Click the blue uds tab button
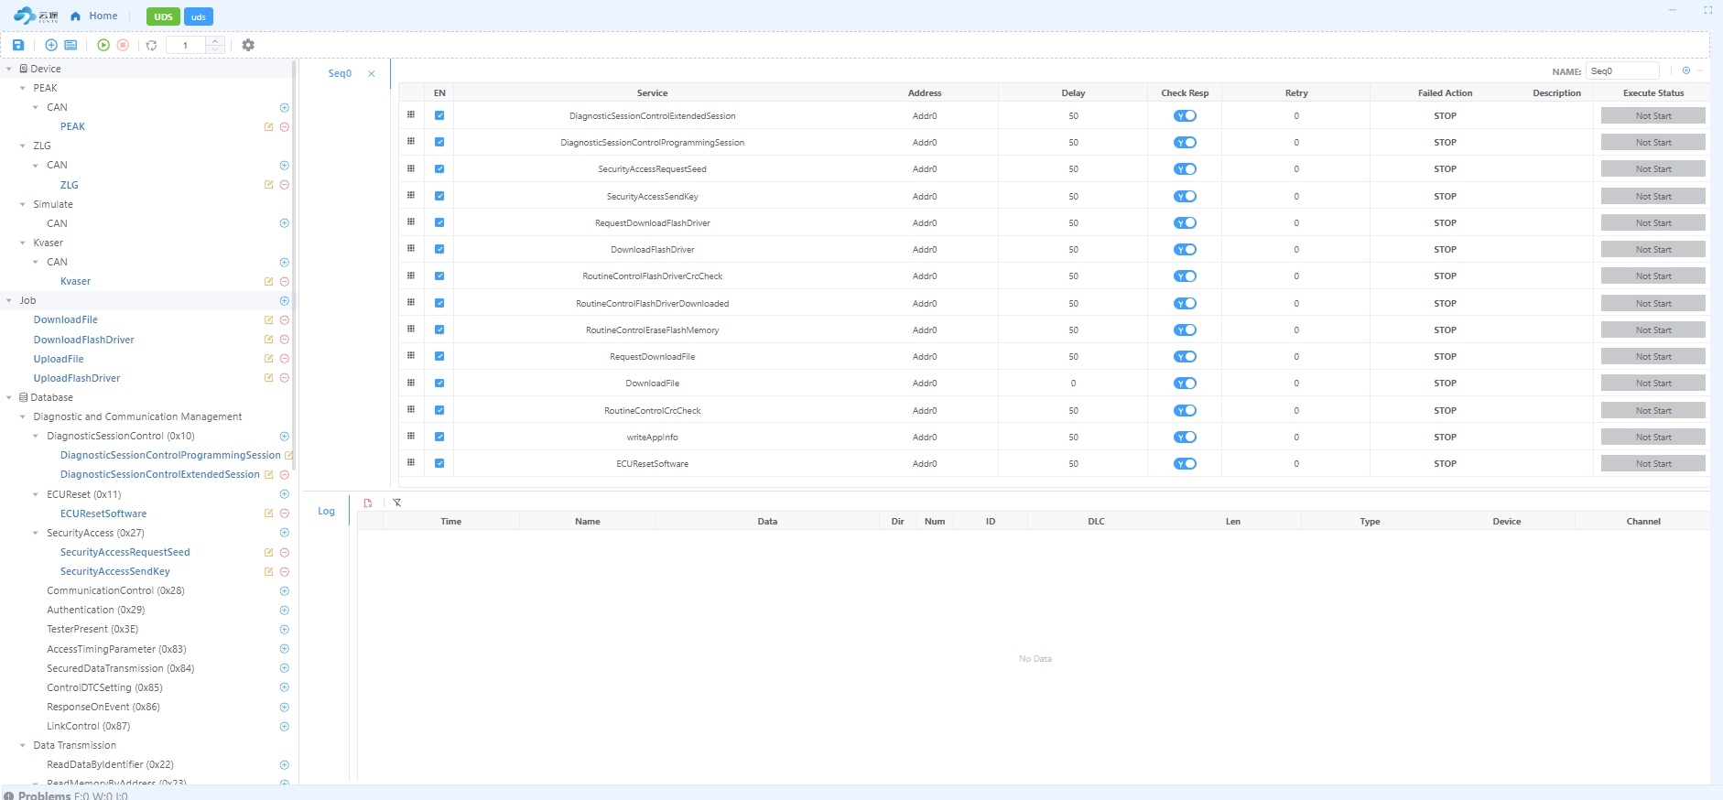Screen dimensions: 1723x800 (x=199, y=16)
